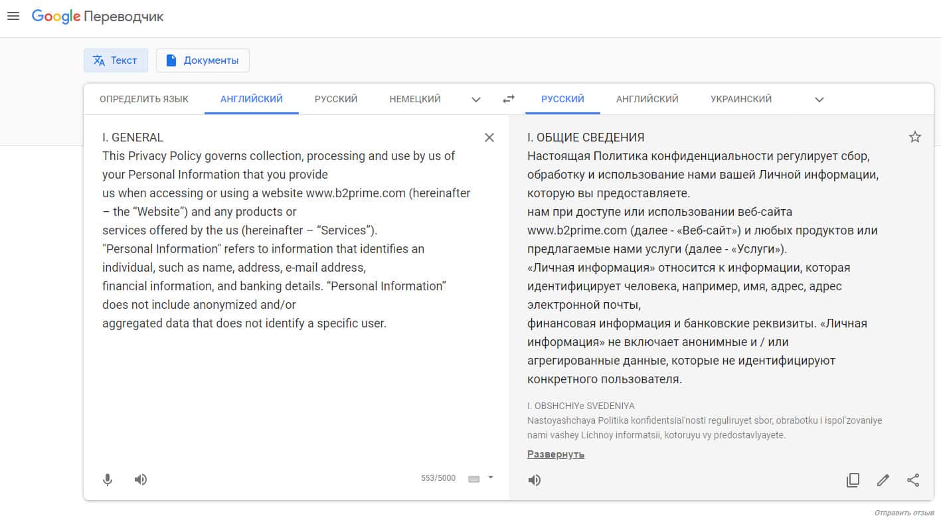Viewport: 941px width, 524px height.
Task: Choose НЕМЕЦКИЙ as the source language
Action: click(415, 99)
